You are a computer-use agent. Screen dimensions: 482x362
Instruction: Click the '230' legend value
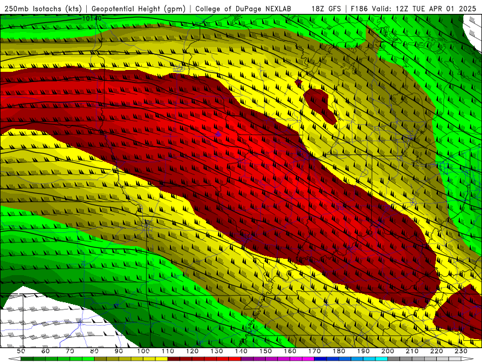click(461, 351)
